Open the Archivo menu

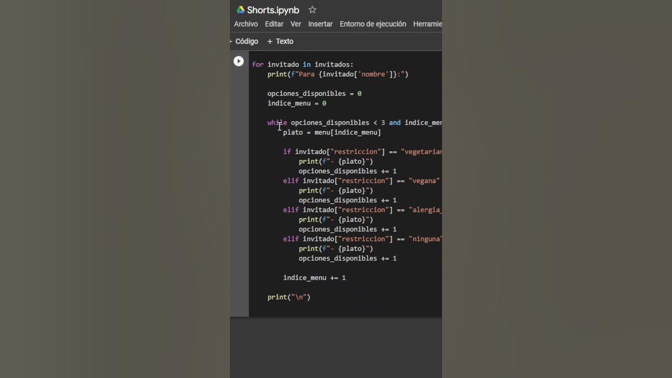[246, 24]
